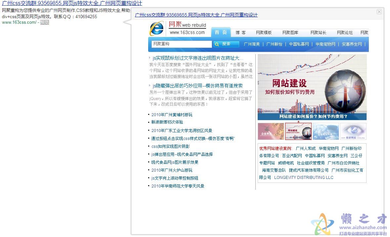The height and width of the screenshot is (237, 390).
Task: Close the preview popup with the X button
Action: tap(379, 12)
